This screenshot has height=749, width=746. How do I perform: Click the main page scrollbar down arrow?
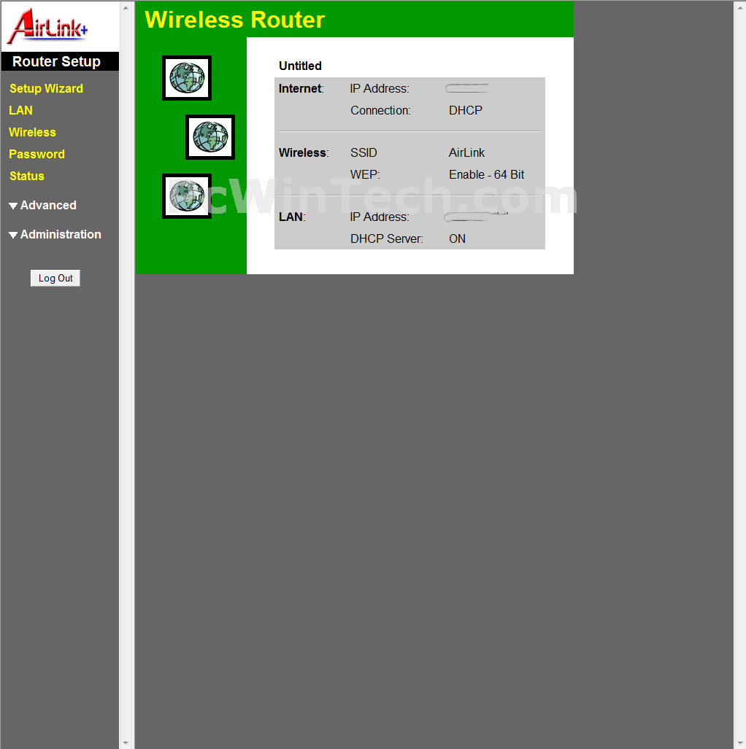tap(739, 742)
